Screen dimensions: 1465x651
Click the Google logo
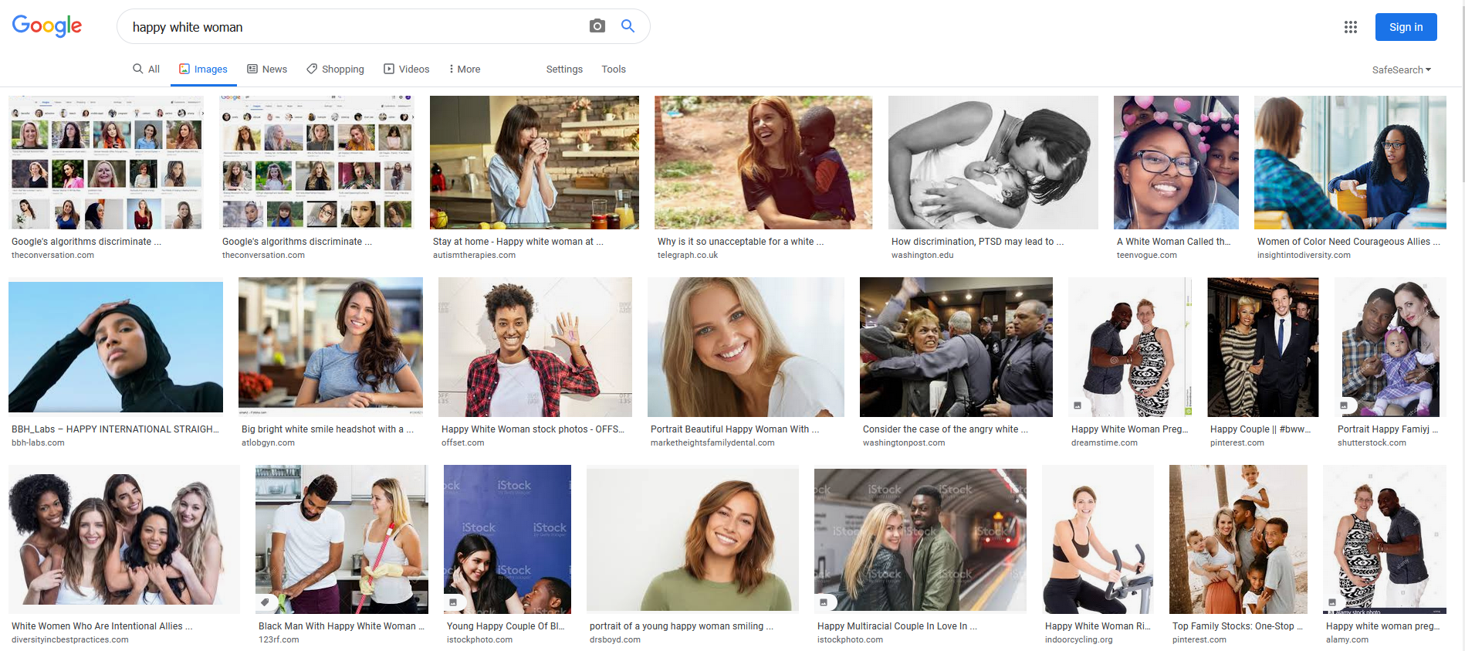coord(47,26)
